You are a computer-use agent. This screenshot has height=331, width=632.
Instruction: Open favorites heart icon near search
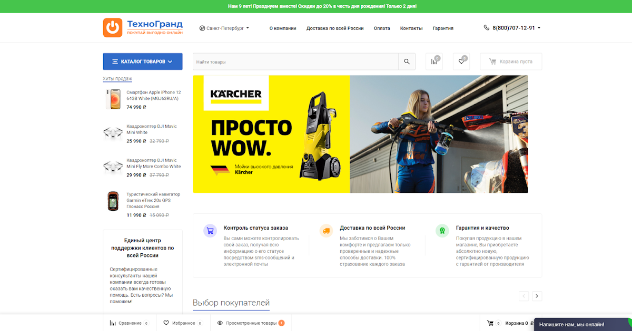click(461, 61)
